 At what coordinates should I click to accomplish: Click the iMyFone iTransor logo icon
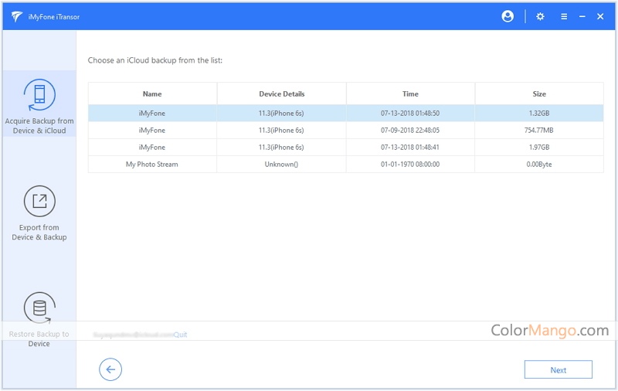pyautogui.click(x=17, y=16)
